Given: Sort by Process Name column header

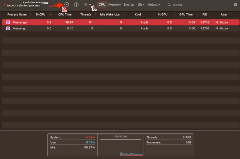Looking at the screenshot, I should 17,14.
